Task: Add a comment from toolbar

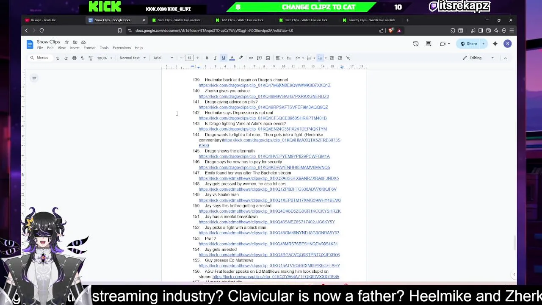Action: pyautogui.click(x=260, y=58)
